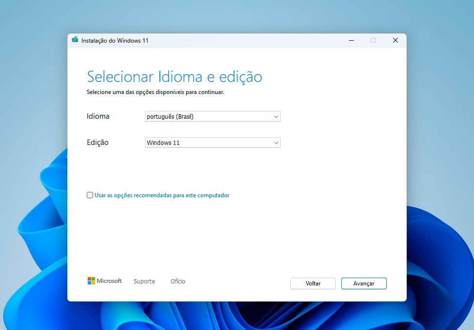Click the greyed-out maximize button
The width and height of the screenshot is (474, 330).
(373, 40)
